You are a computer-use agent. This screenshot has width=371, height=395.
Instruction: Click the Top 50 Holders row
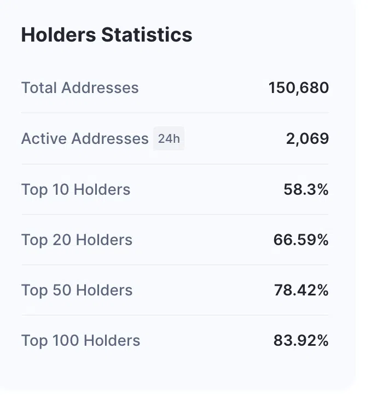(175, 290)
